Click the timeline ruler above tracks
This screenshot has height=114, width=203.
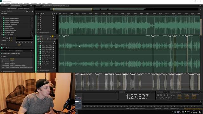(129, 13)
